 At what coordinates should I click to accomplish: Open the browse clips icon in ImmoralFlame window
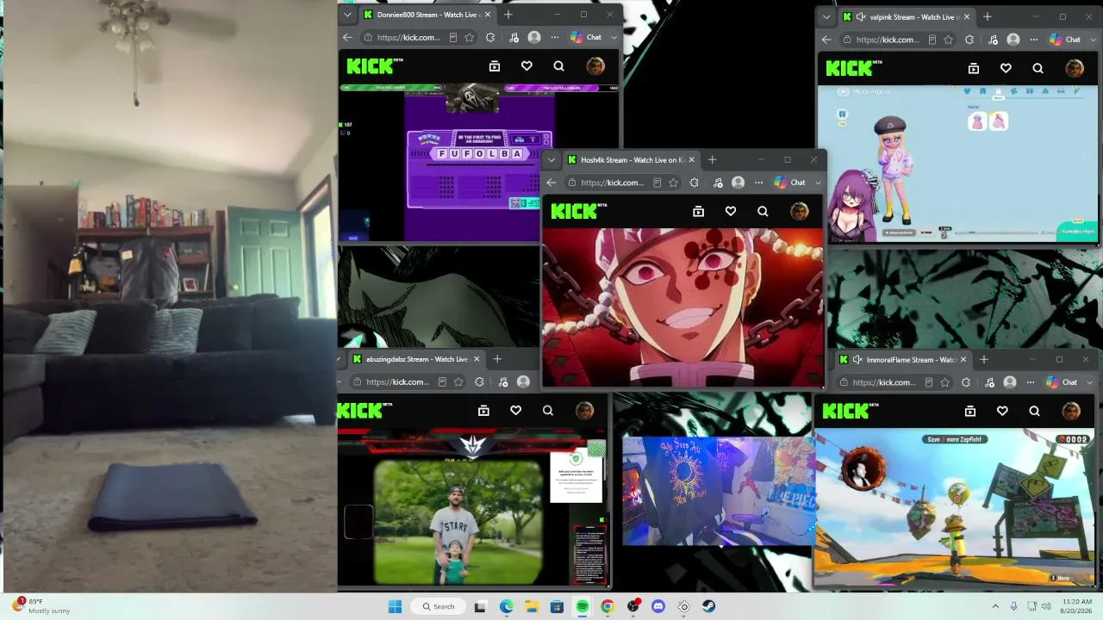pyautogui.click(x=970, y=412)
